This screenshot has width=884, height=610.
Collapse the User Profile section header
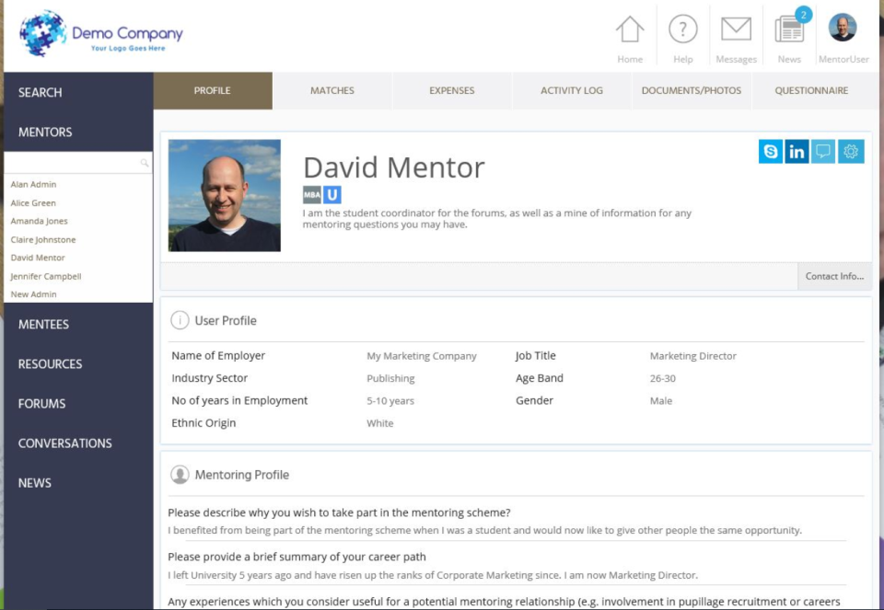(226, 320)
